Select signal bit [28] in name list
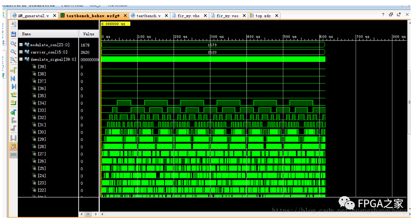417x222 pixels. [x=42, y=147]
